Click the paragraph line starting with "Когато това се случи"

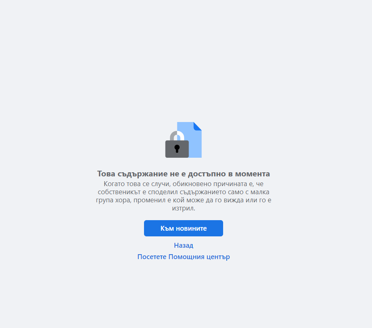tap(183, 184)
